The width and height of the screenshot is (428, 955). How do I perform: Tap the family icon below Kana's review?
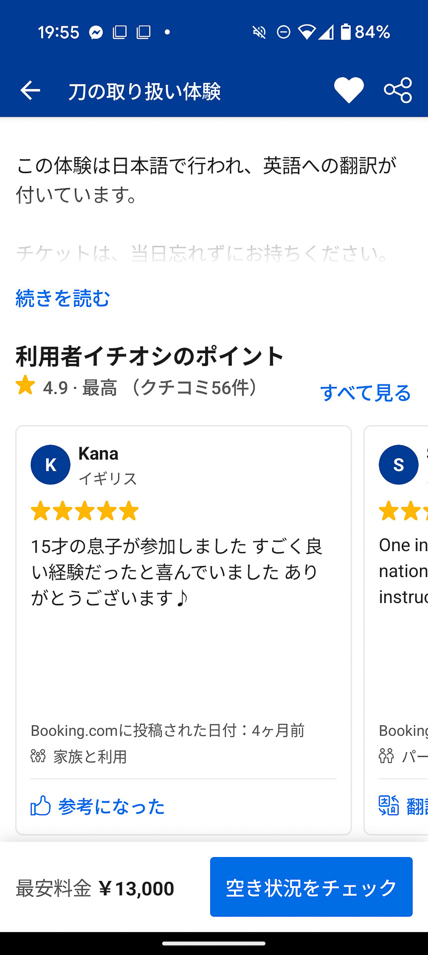[x=38, y=757]
